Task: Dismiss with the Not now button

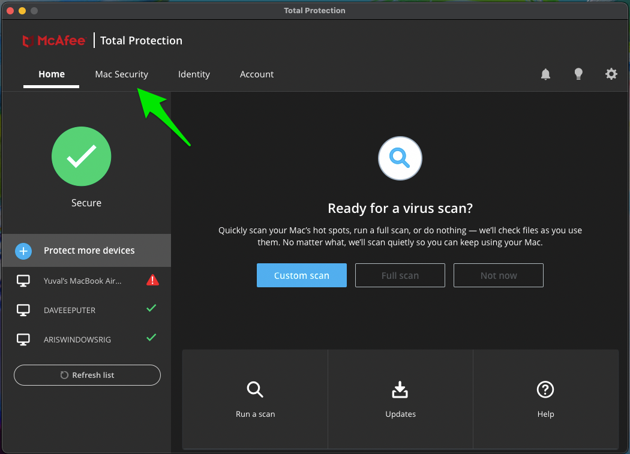Action: (498, 276)
